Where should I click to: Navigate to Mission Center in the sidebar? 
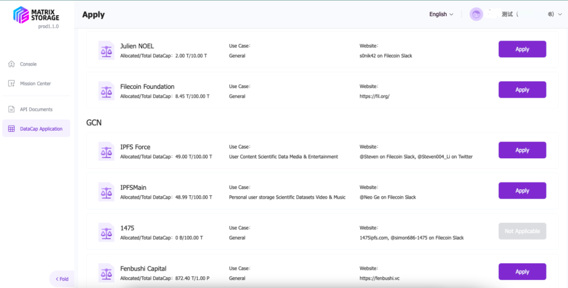click(32, 83)
